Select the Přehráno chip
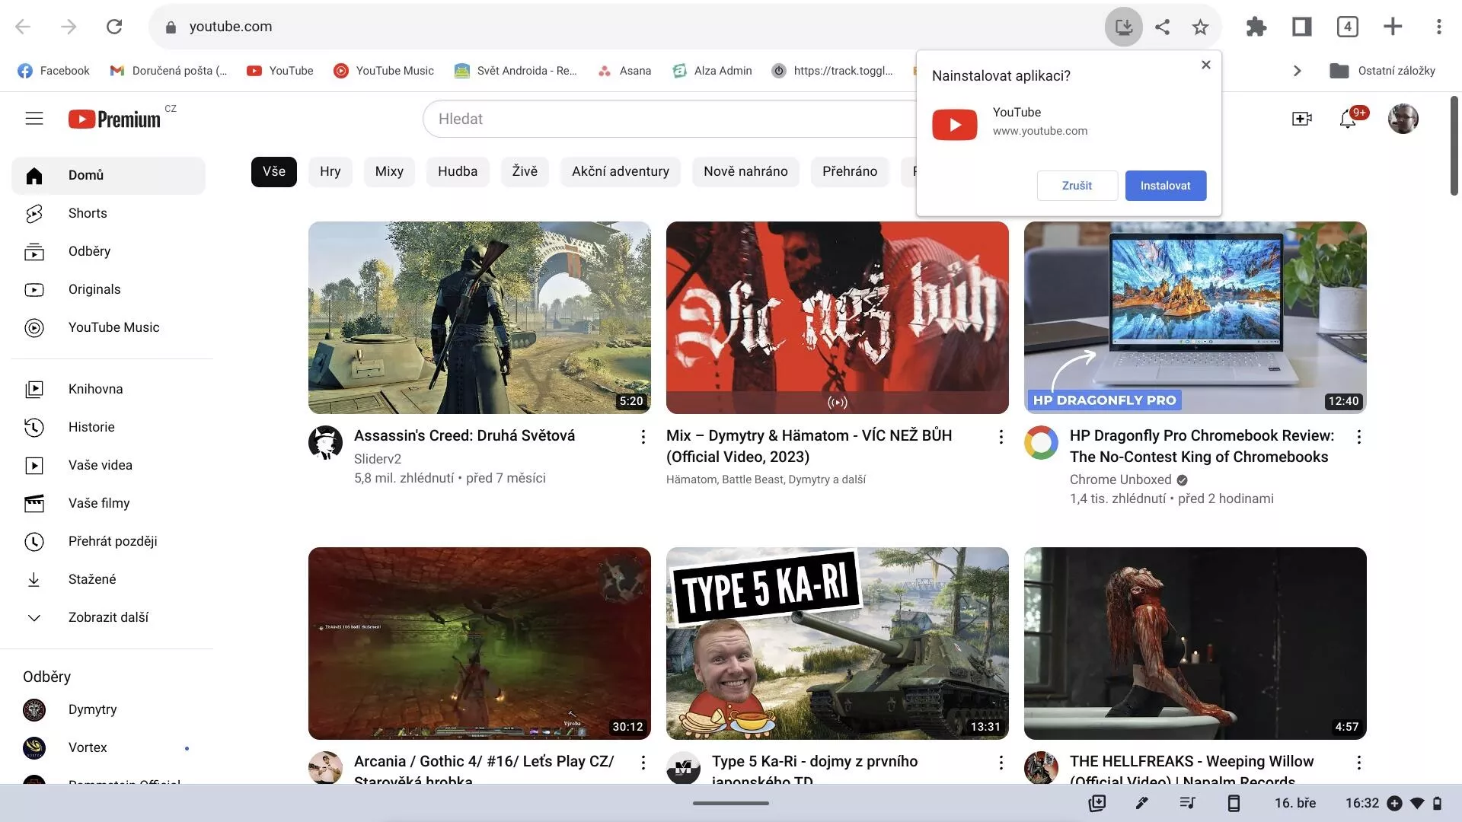 (850, 171)
